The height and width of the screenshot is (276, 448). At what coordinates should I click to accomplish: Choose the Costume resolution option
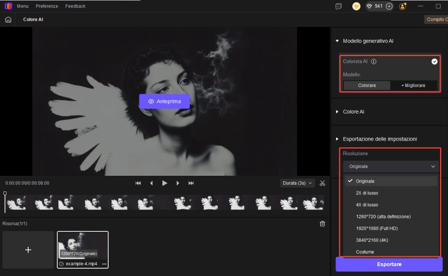[x=391, y=252]
